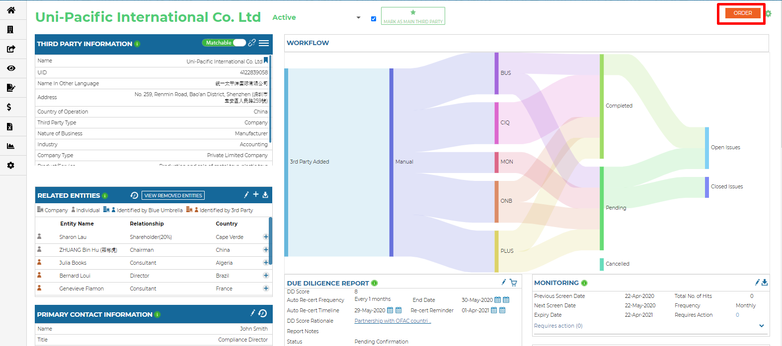Open the settings gear next to ORDER
The width and height of the screenshot is (782, 346).
pyautogui.click(x=769, y=14)
